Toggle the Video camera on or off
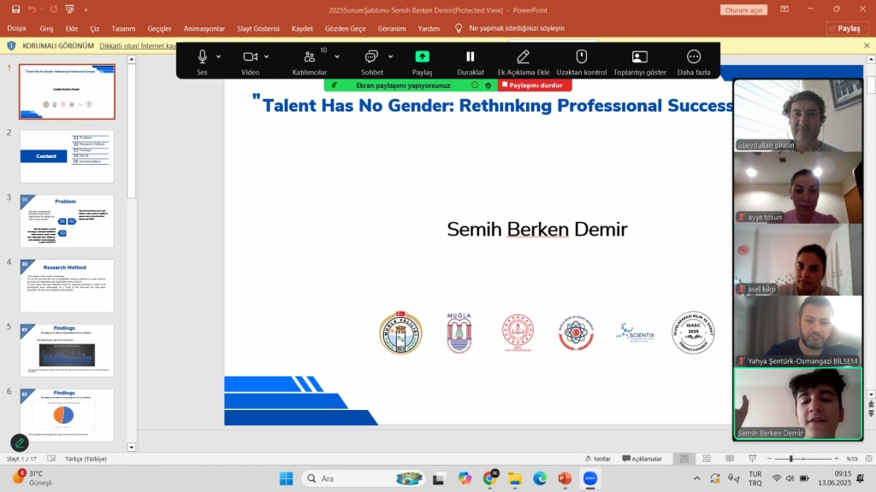Viewport: 876px width, 492px height. (250, 57)
